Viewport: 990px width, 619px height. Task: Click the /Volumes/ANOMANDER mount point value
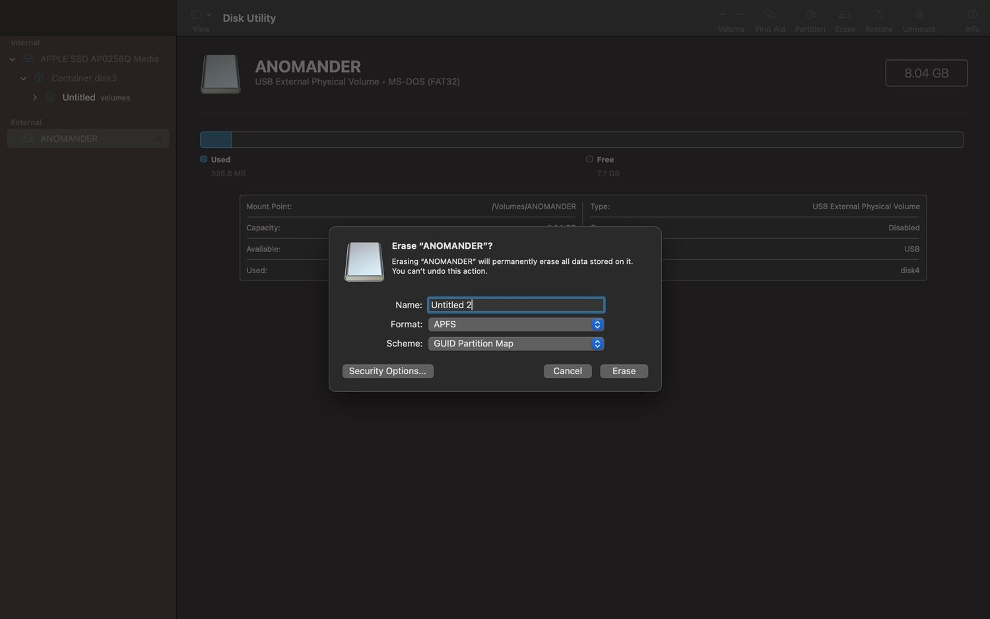click(533, 207)
